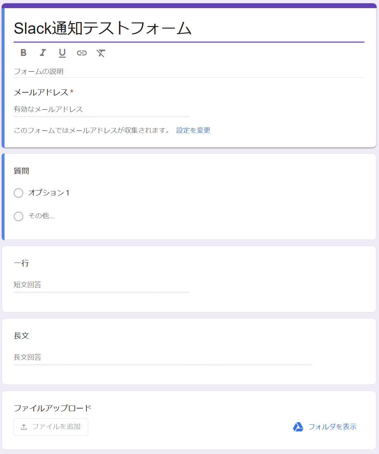Open the 設定を変更 link
This screenshot has width=379, height=454.
pyautogui.click(x=193, y=130)
